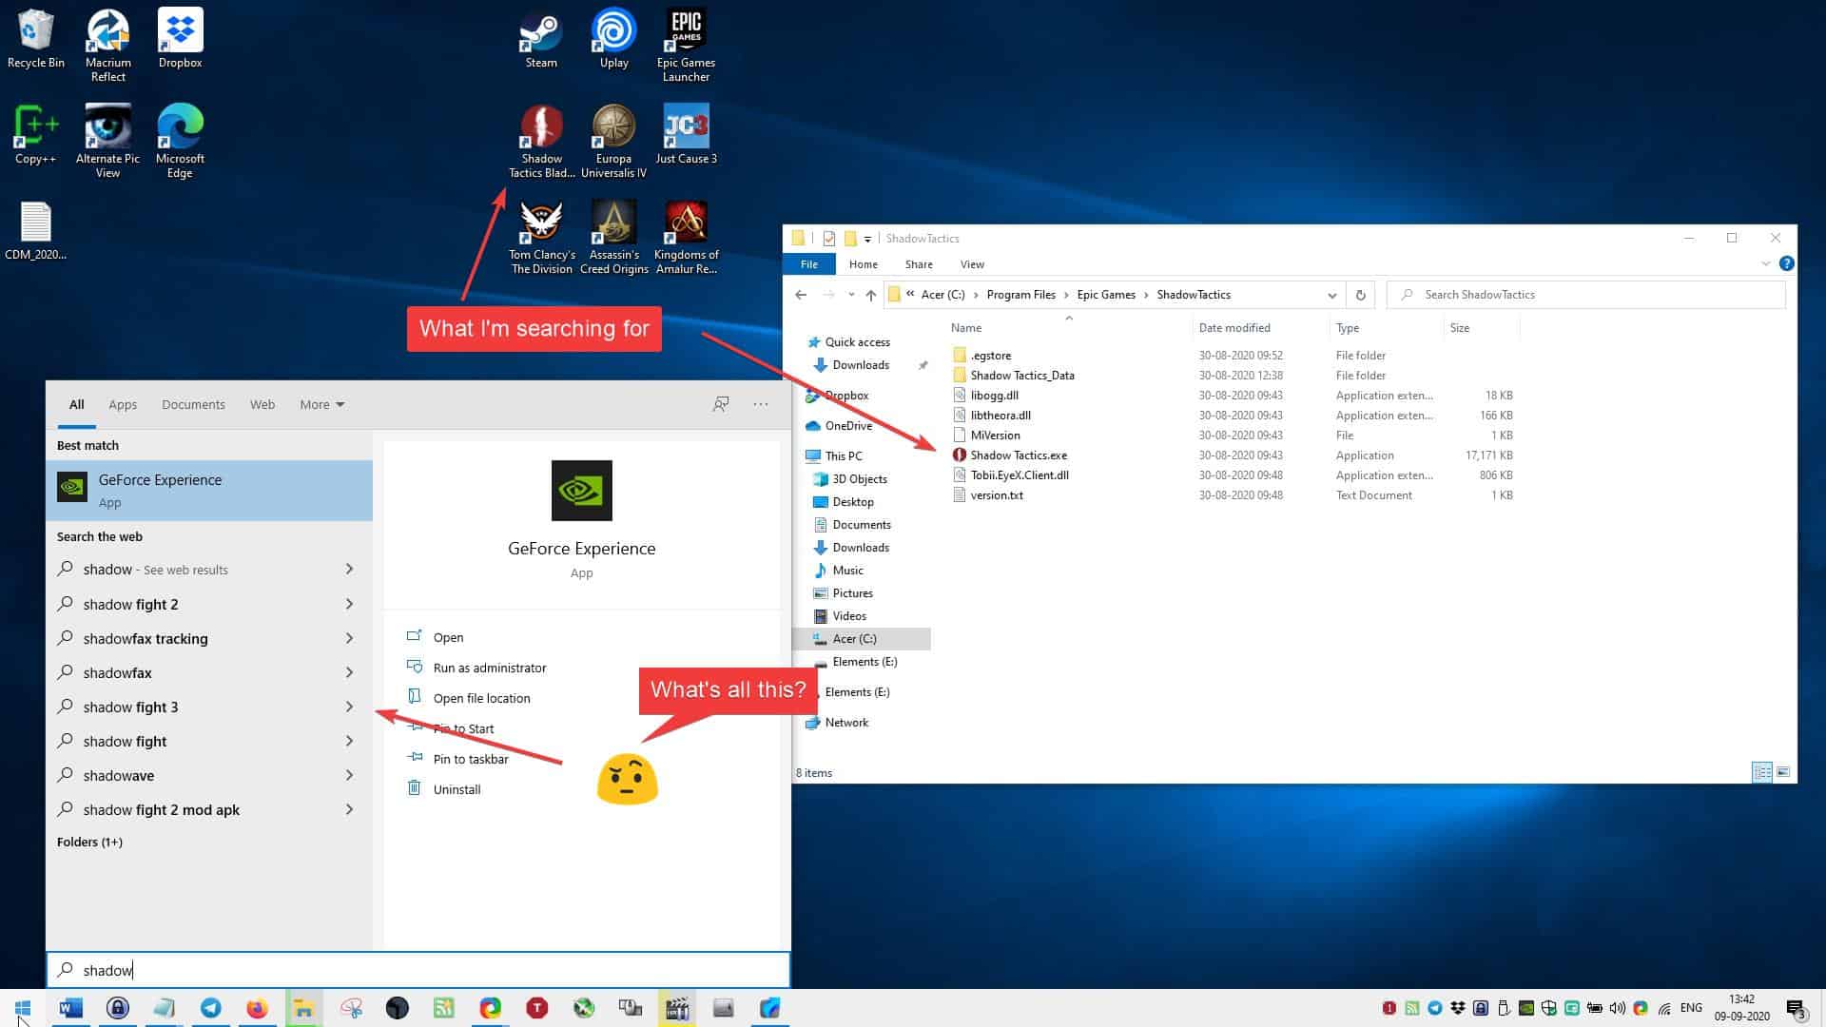Select the Just Cause 3 desktop icon
The image size is (1826, 1027).
pos(686,134)
